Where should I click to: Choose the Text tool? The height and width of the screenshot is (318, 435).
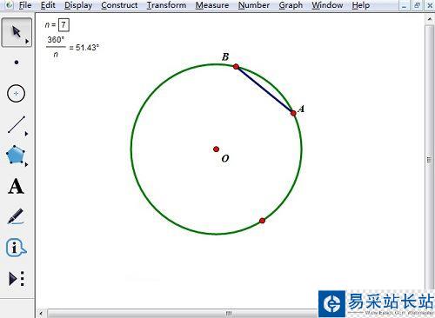(x=16, y=186)
